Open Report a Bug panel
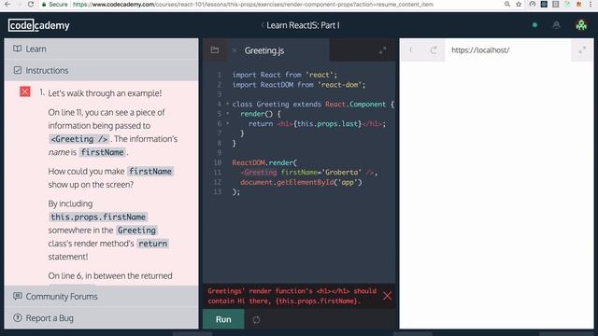 coord(102,318)
